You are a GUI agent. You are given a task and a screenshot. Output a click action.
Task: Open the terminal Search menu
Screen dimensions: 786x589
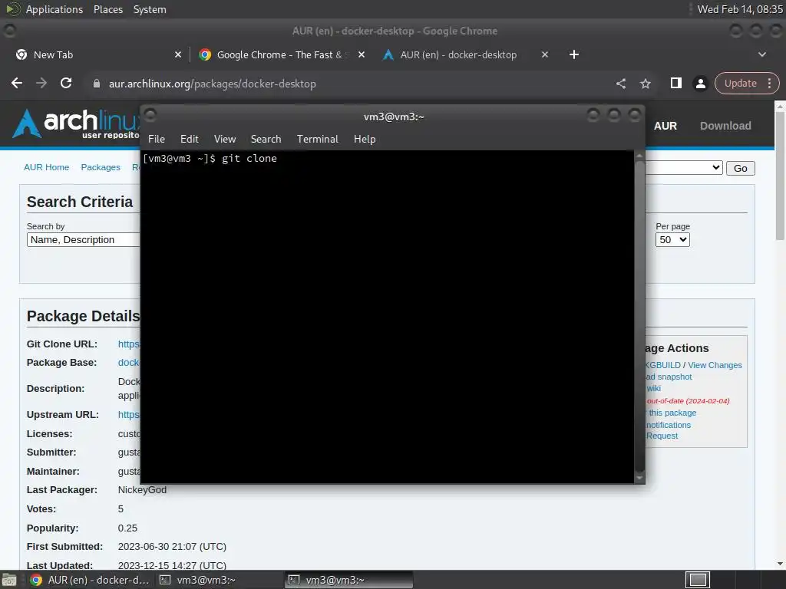[266, 140]
